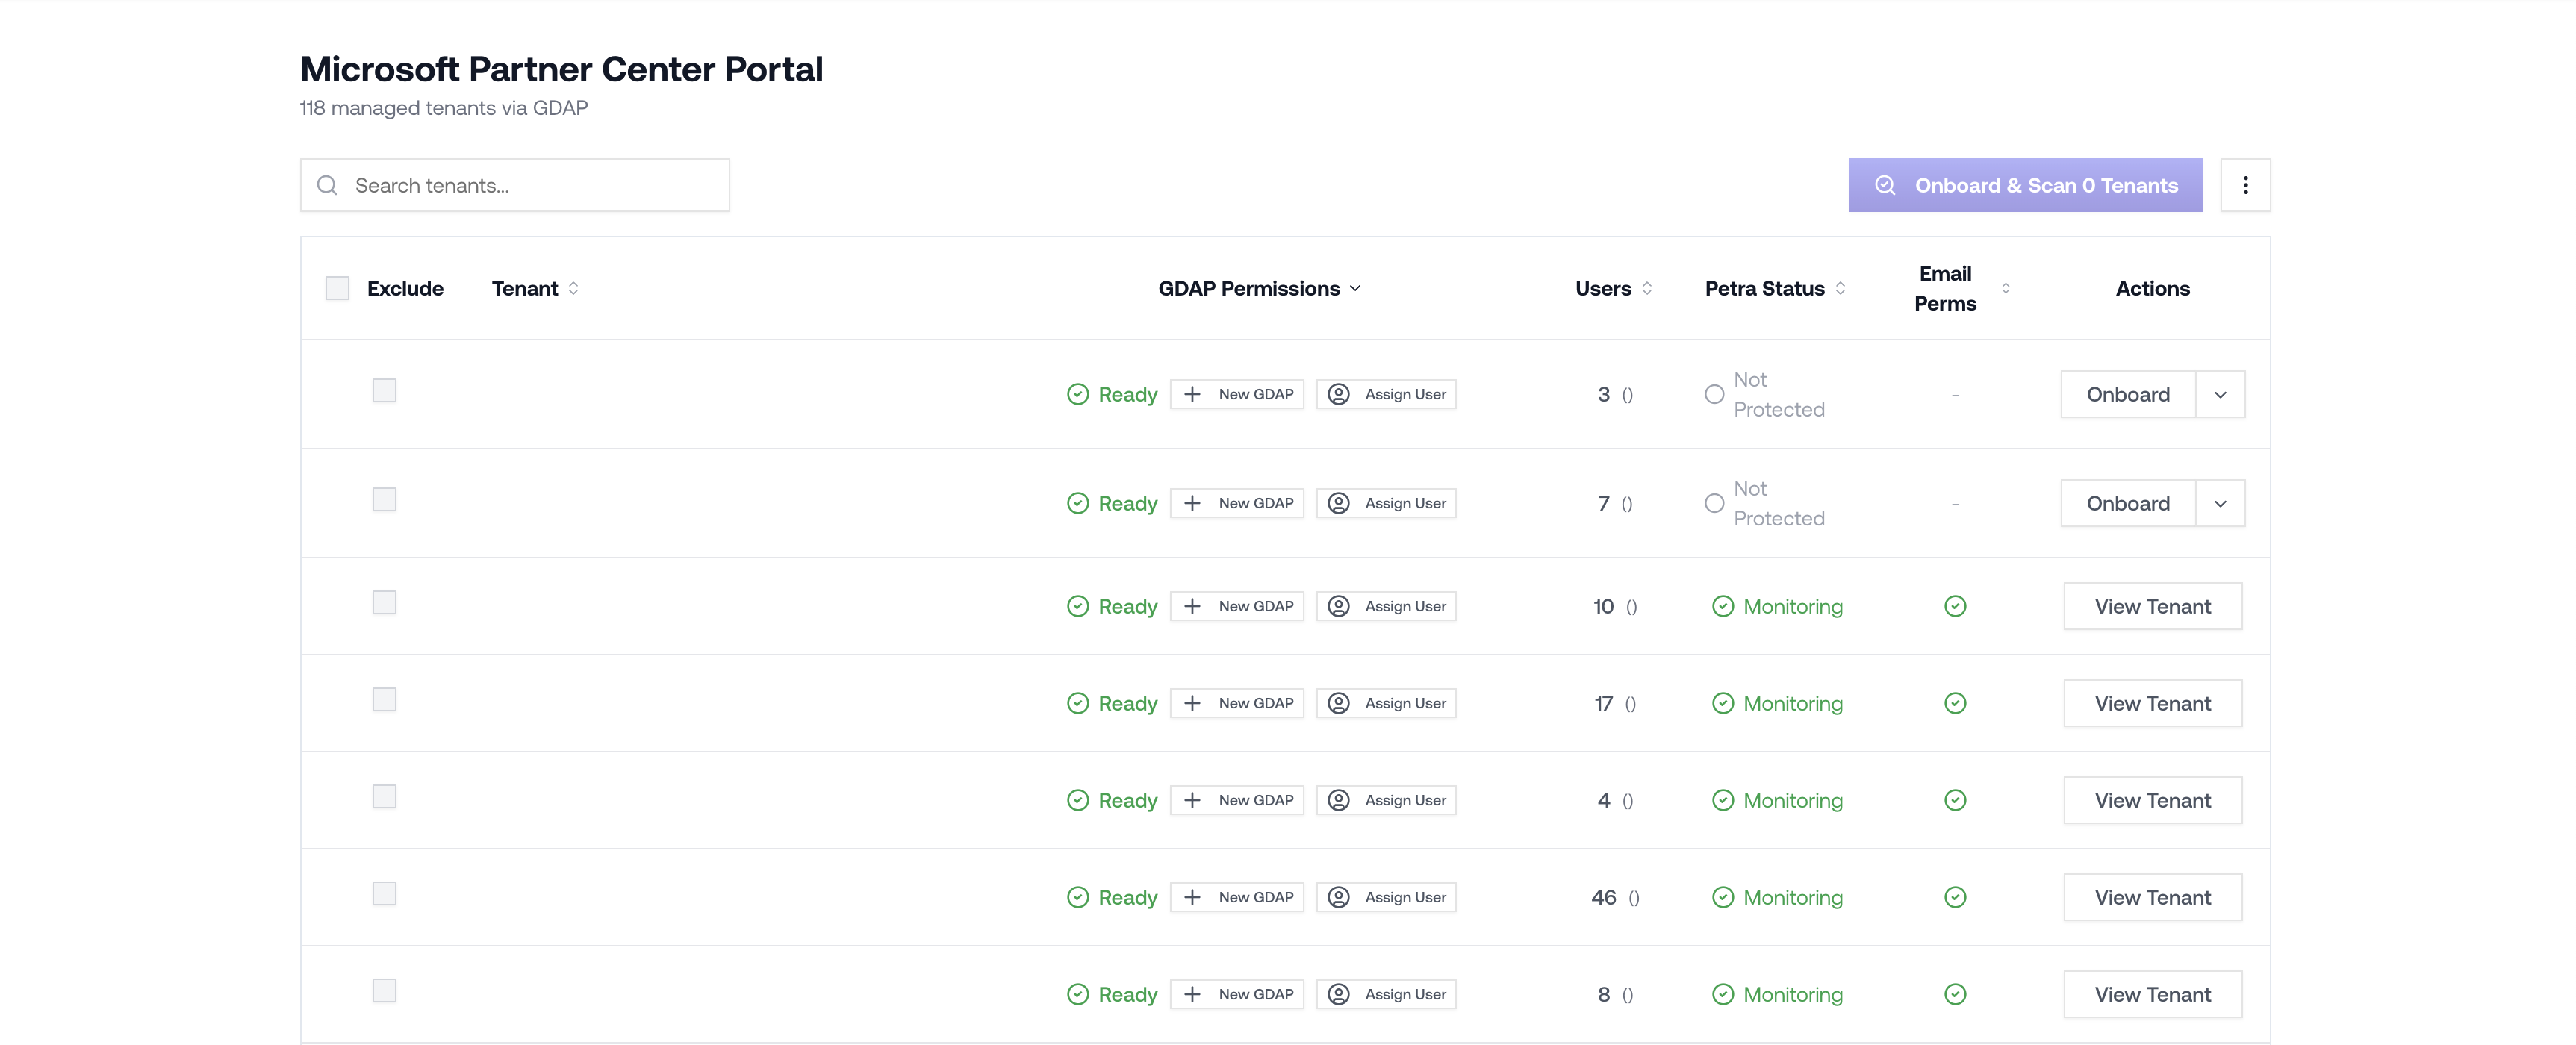Click the three-dot more options icon
2576x1045 pixels.
click(x=2245, y=185)
